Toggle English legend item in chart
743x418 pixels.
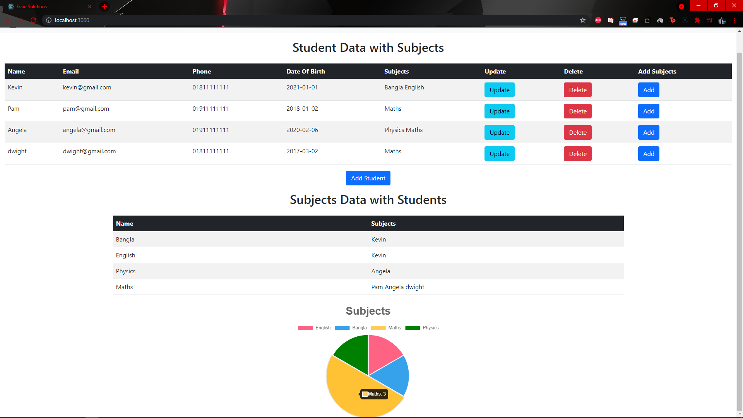coord(314,328)
